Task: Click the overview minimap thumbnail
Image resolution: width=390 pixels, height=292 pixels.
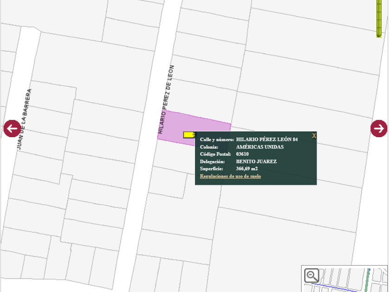Action: pos(344,279)
